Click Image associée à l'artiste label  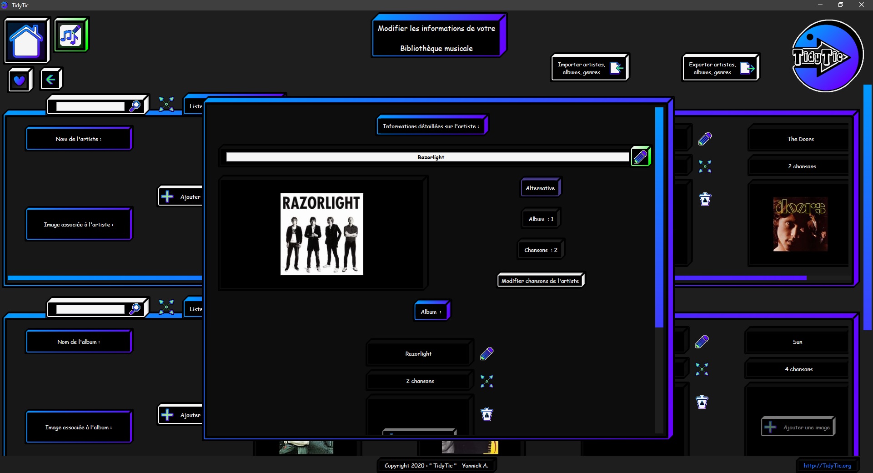pos(79,224)
